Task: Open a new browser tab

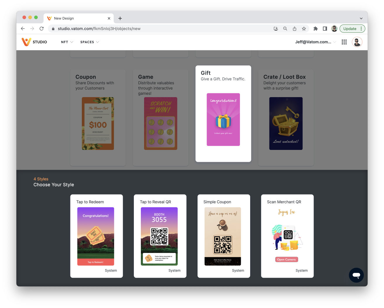Action: pyautogui.click(x=120, y=18)
